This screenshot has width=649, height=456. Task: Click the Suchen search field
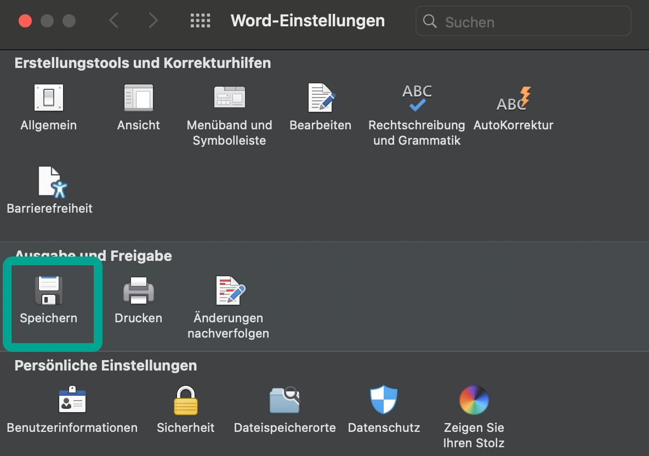pos(523,21)
